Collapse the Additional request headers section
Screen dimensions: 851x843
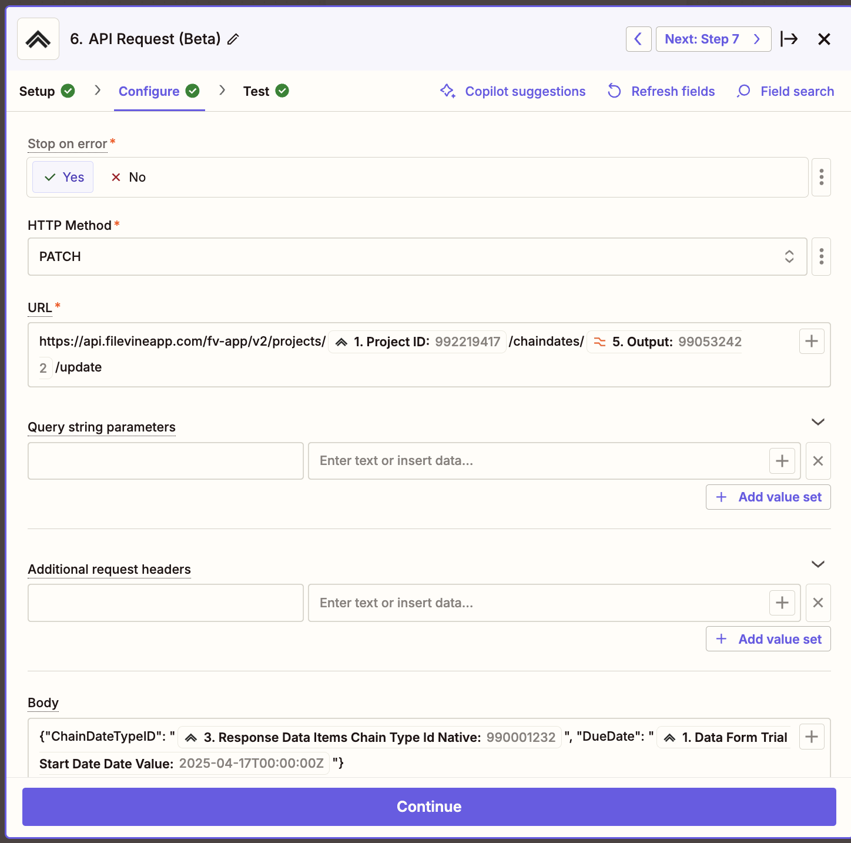[818, 564]
